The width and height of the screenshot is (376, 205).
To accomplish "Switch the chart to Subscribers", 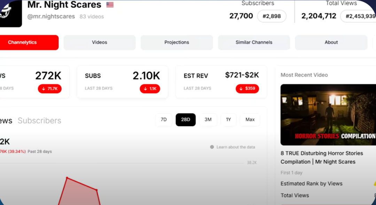I will (x=39, y=121).
